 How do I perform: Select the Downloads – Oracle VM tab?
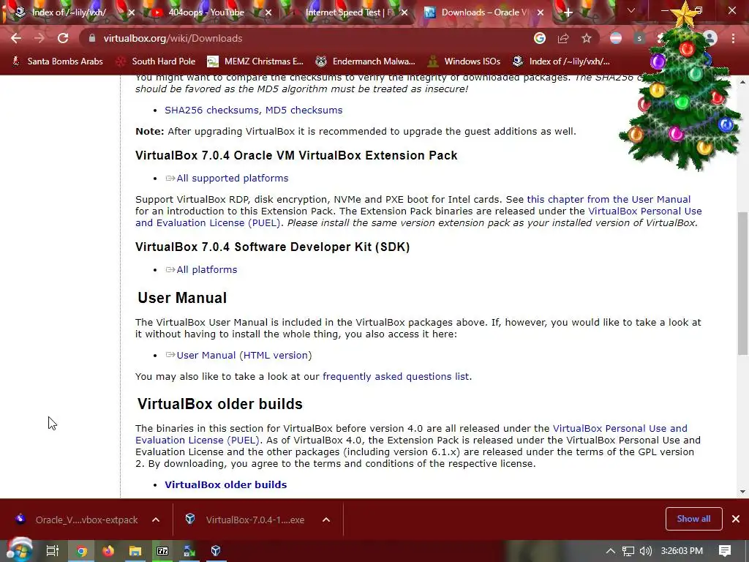pyautogui.click(x=484, y=12)
